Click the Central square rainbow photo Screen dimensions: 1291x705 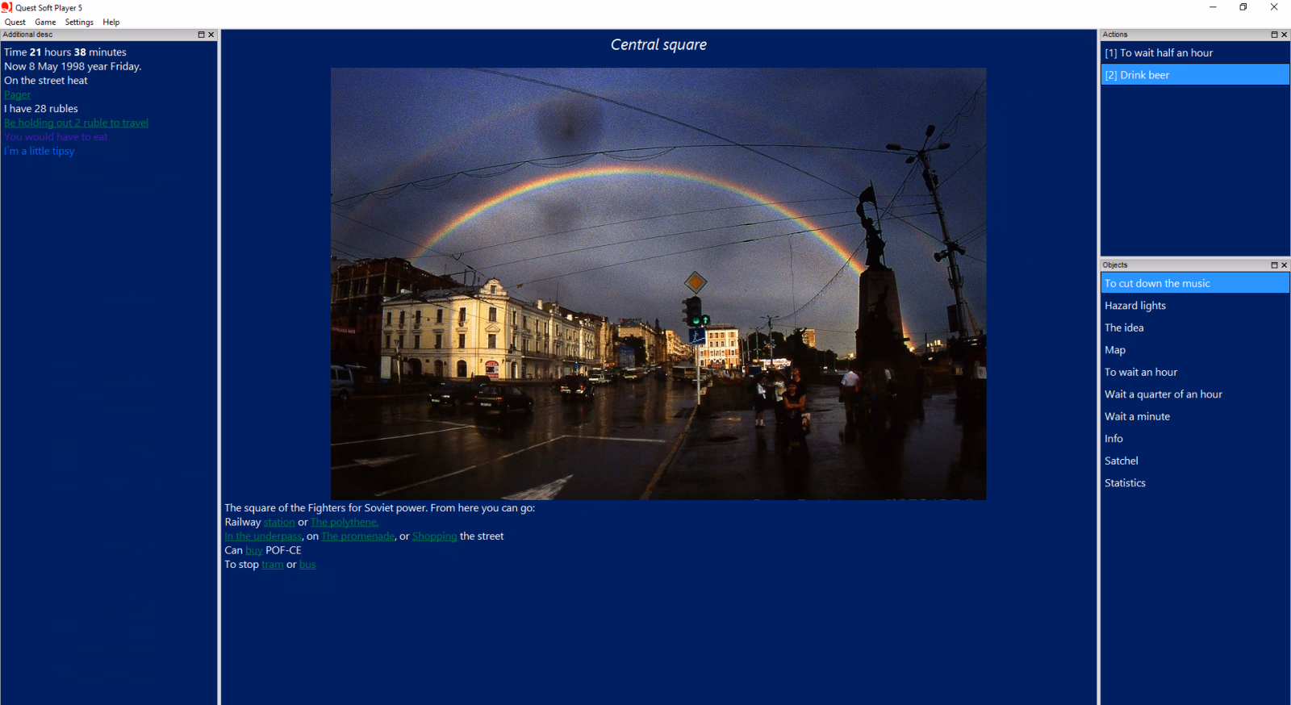pyautogui.click(x=658, y=284)
